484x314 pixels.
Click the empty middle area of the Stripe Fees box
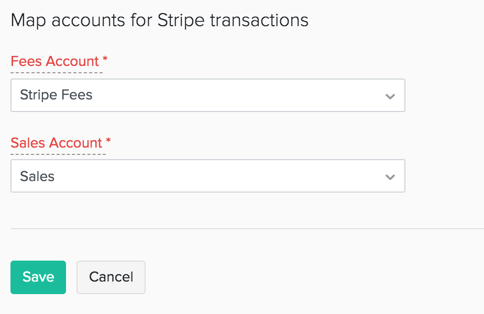pyautogui.click(x=236, y=95)
